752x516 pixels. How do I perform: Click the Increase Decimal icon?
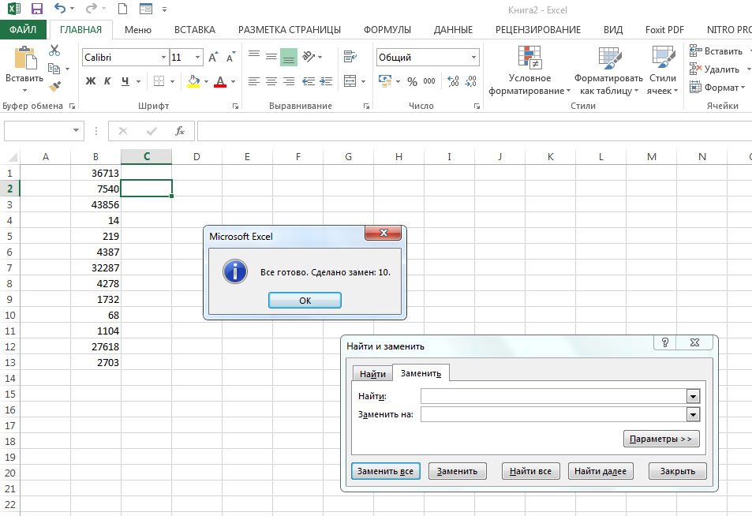pos(453,81)
